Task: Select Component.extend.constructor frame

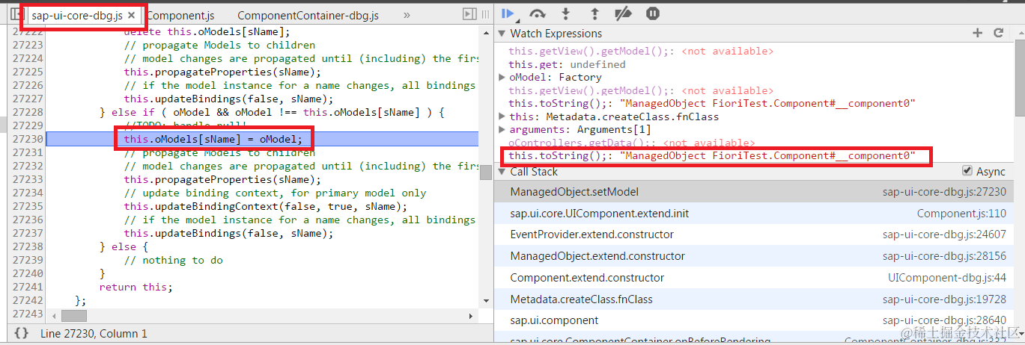Action: click(x=755, y=278)
